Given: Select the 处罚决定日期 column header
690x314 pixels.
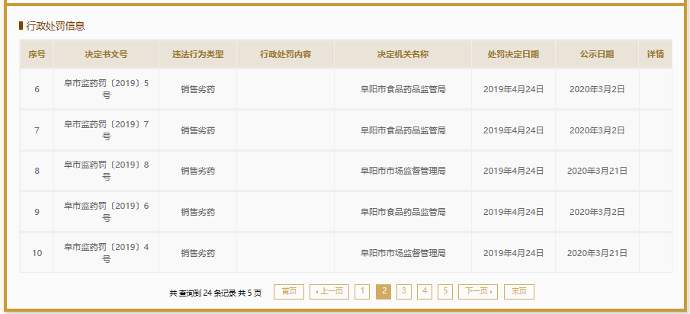Looking at the screenshot, I should 513,55.
